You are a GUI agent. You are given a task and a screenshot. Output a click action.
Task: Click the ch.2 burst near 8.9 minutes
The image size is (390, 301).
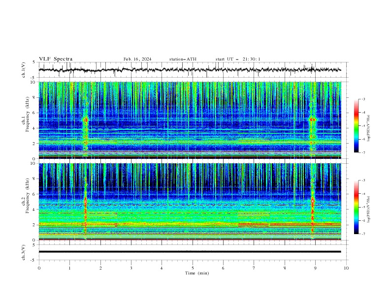pos(313,201)
